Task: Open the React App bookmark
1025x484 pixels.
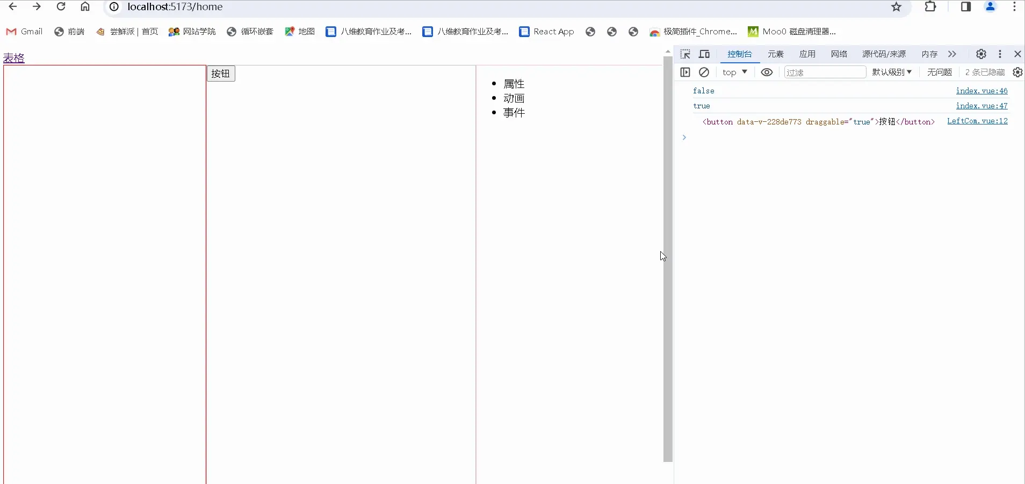Action: (546, 32)
